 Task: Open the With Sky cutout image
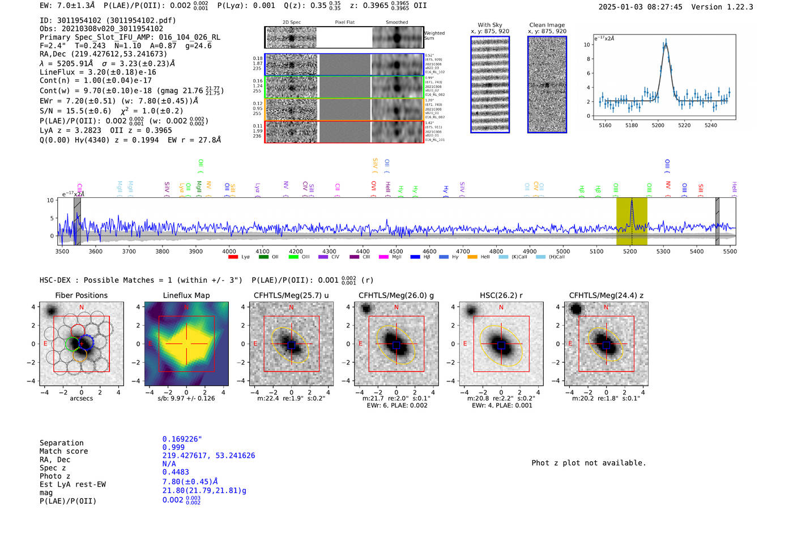[490, 84]
